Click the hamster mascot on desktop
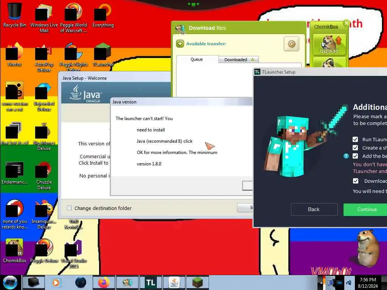The width and height of the screenshot is (387, 290). point(368,248)
